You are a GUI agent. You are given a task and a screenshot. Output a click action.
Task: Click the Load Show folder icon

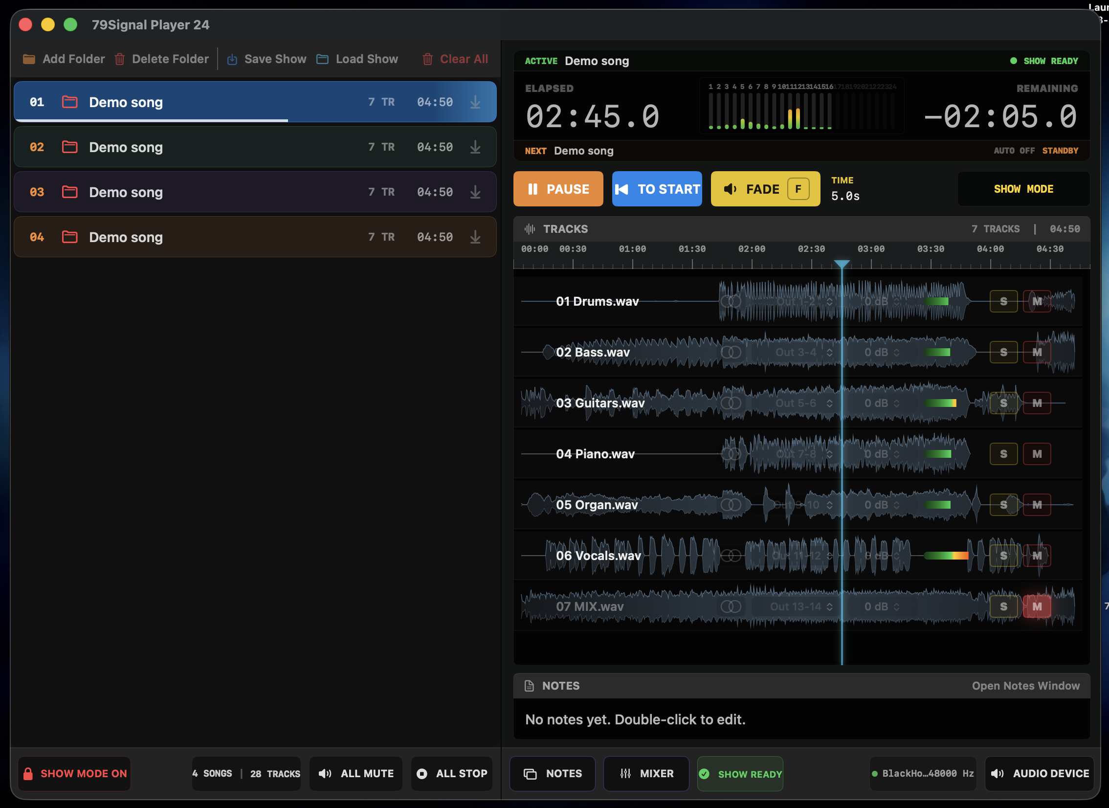pos(322,59)
